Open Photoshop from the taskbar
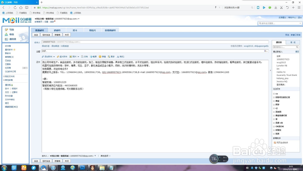The height and width of the screenshot is (171, 303). click(x=82, y=168)
